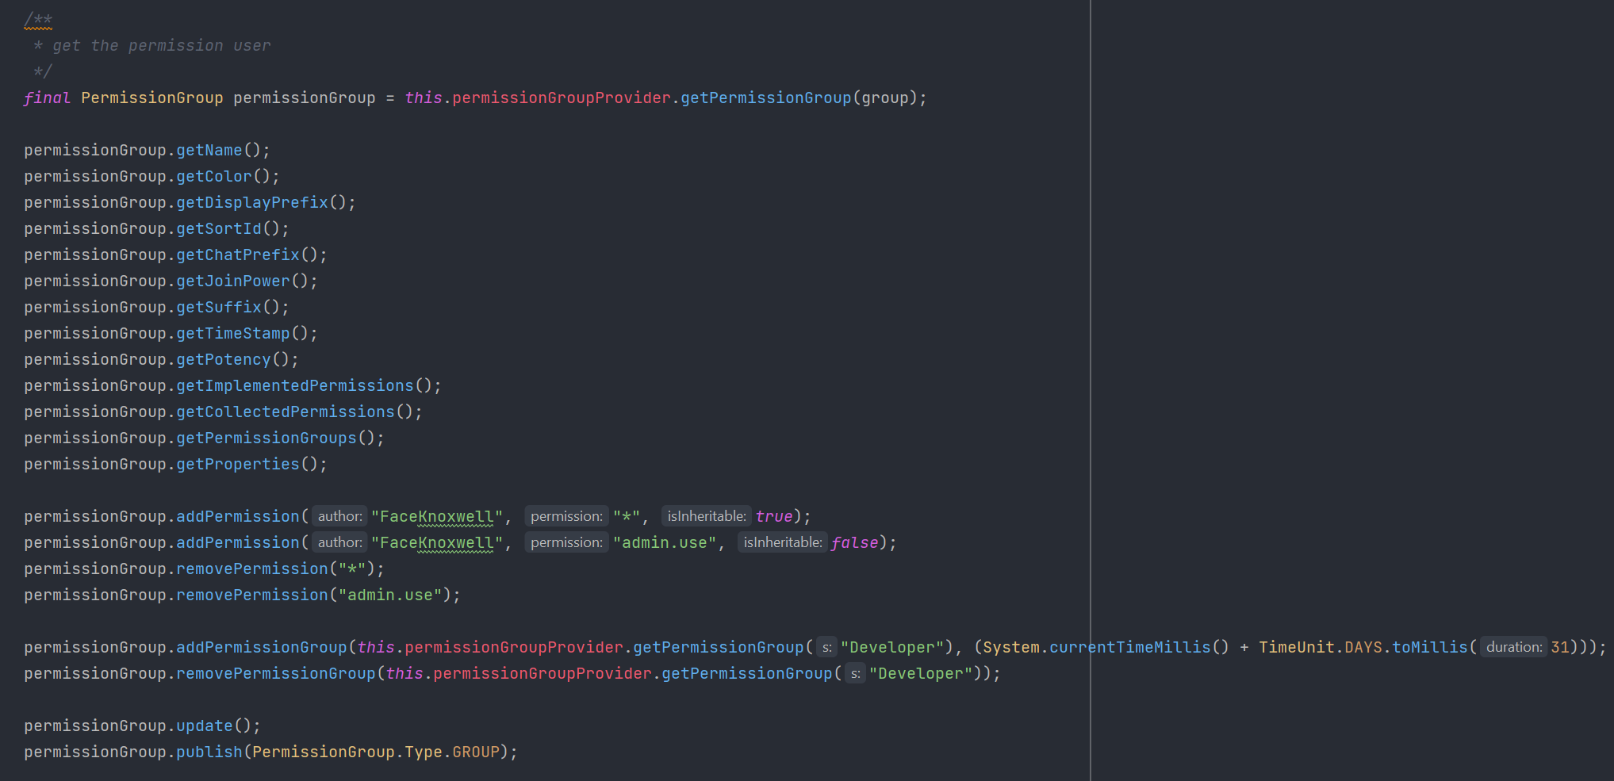Click "Developer" string in removePermissionGroup line
1614x781 pixels.
tap(921, 673)
